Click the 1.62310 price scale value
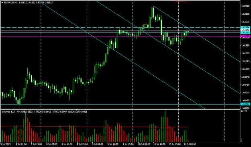The width and height of the screenshot is (251, 147). [245, 6]
